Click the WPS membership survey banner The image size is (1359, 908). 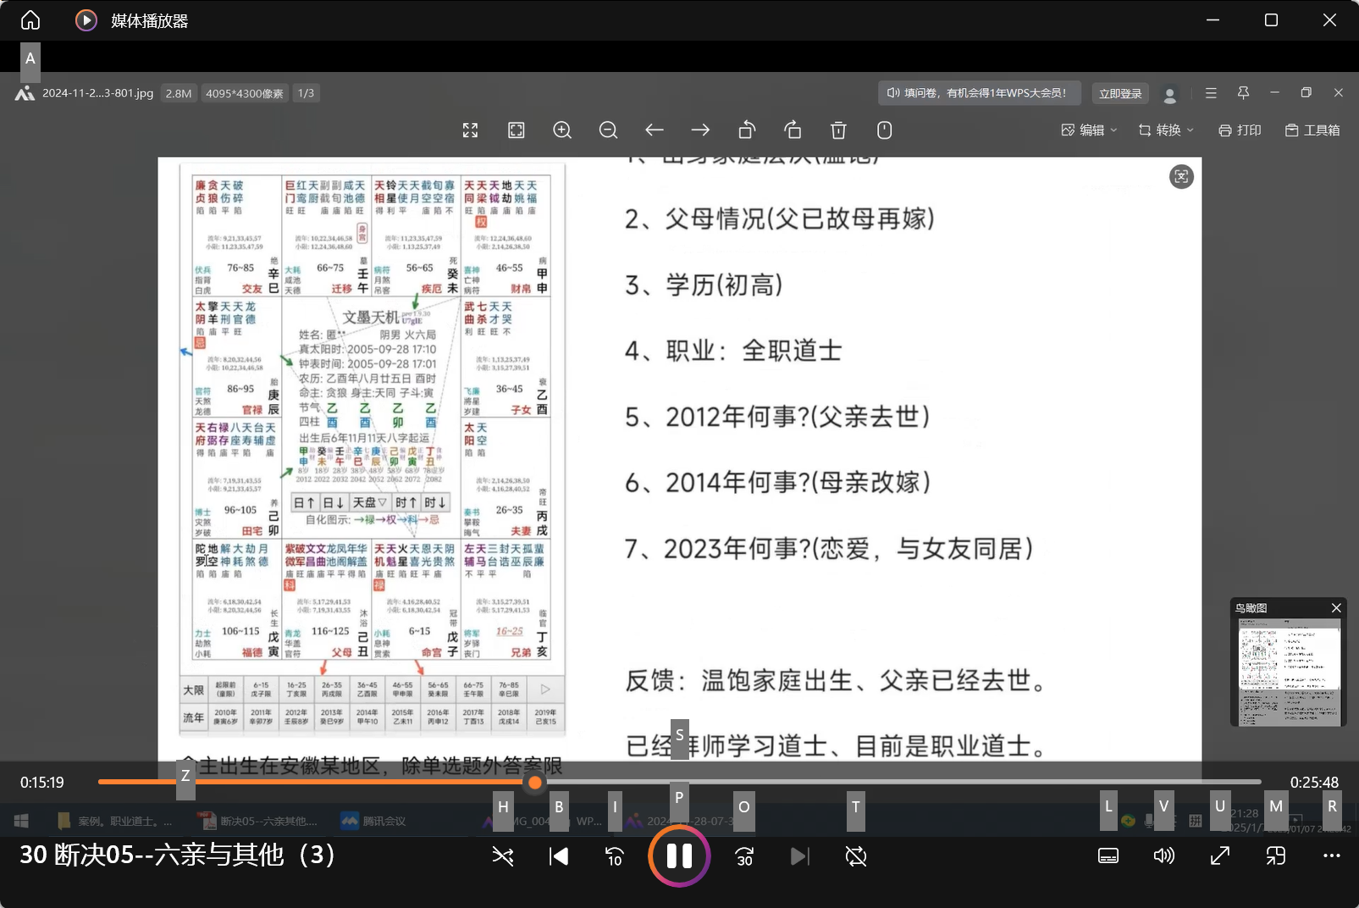click(x=980, y=93)
